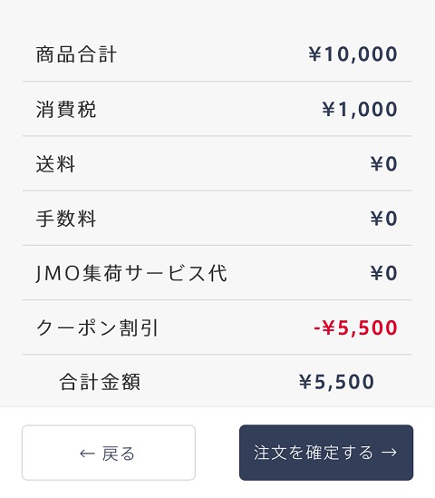Click the left arrow icon in 戻る button
This screenshot has height=498, width=435.
coord(87,454)
